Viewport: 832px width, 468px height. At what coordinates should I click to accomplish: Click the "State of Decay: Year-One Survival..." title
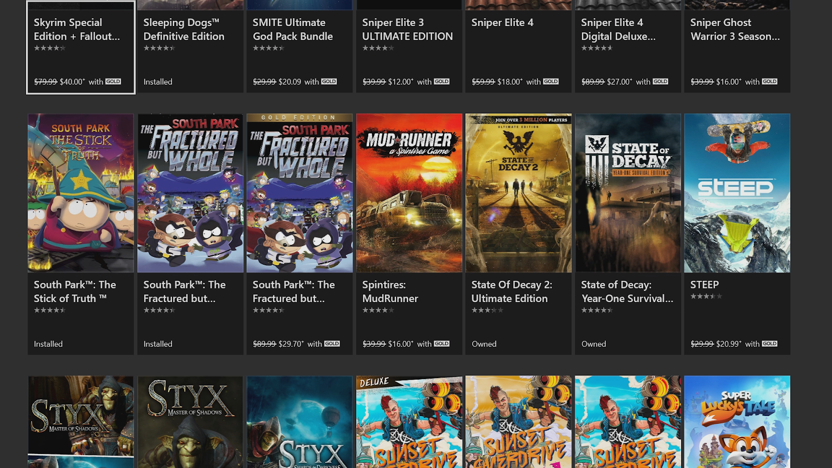pos(627,292)
